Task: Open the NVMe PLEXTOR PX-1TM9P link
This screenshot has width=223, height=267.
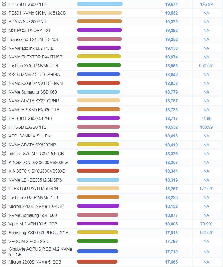Action: point(35,57)
